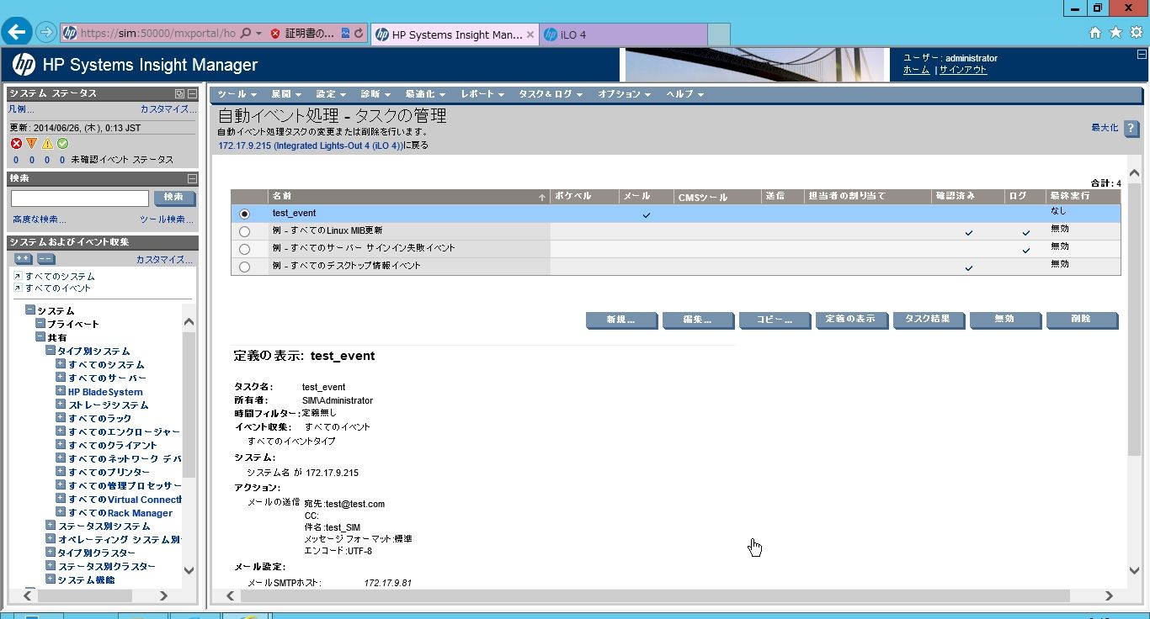1150x619 pixels.
Task: Click the サインアウト link
Action: (x=963, y=70)
